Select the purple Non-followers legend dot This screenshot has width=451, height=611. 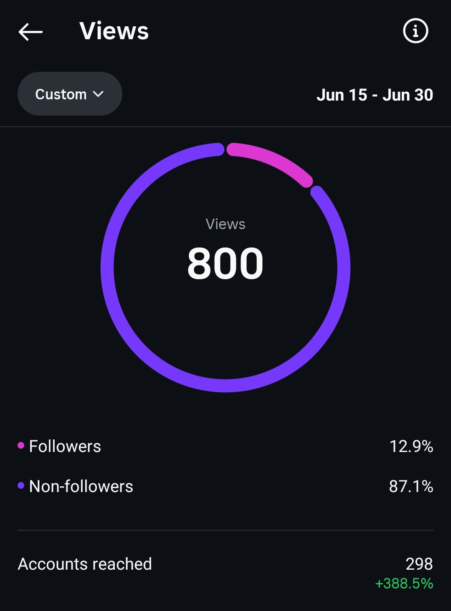(x=21, y=485)
